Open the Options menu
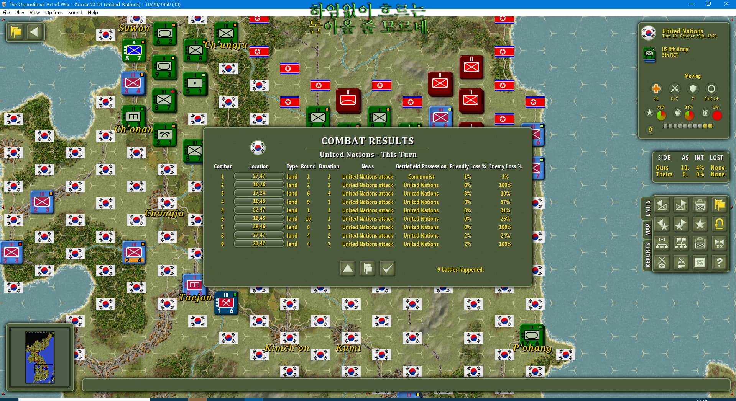Image resolution: width=736 pixels, height=401 pixels. tap(54, 12)
